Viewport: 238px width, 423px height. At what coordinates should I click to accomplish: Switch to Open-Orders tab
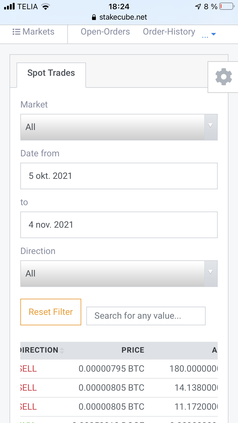[105, 32]
